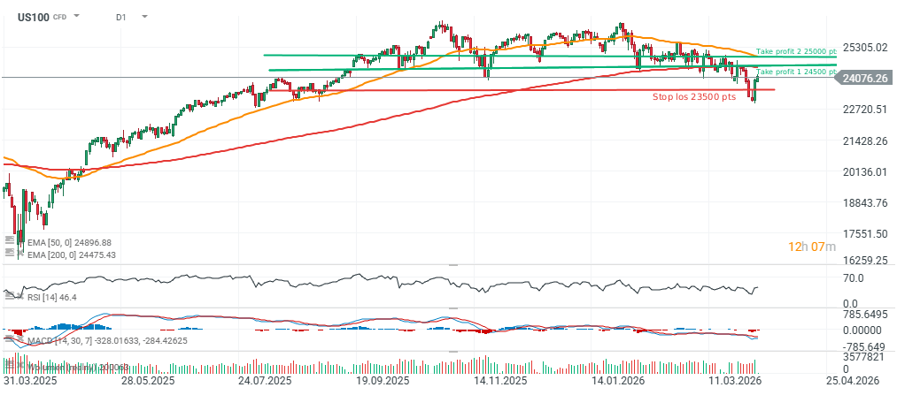Image resolution: width=897 pixels, height=395 pixels.
Task: Click the 12h 07m candle countdown timer
Action: tap(812, 246)
